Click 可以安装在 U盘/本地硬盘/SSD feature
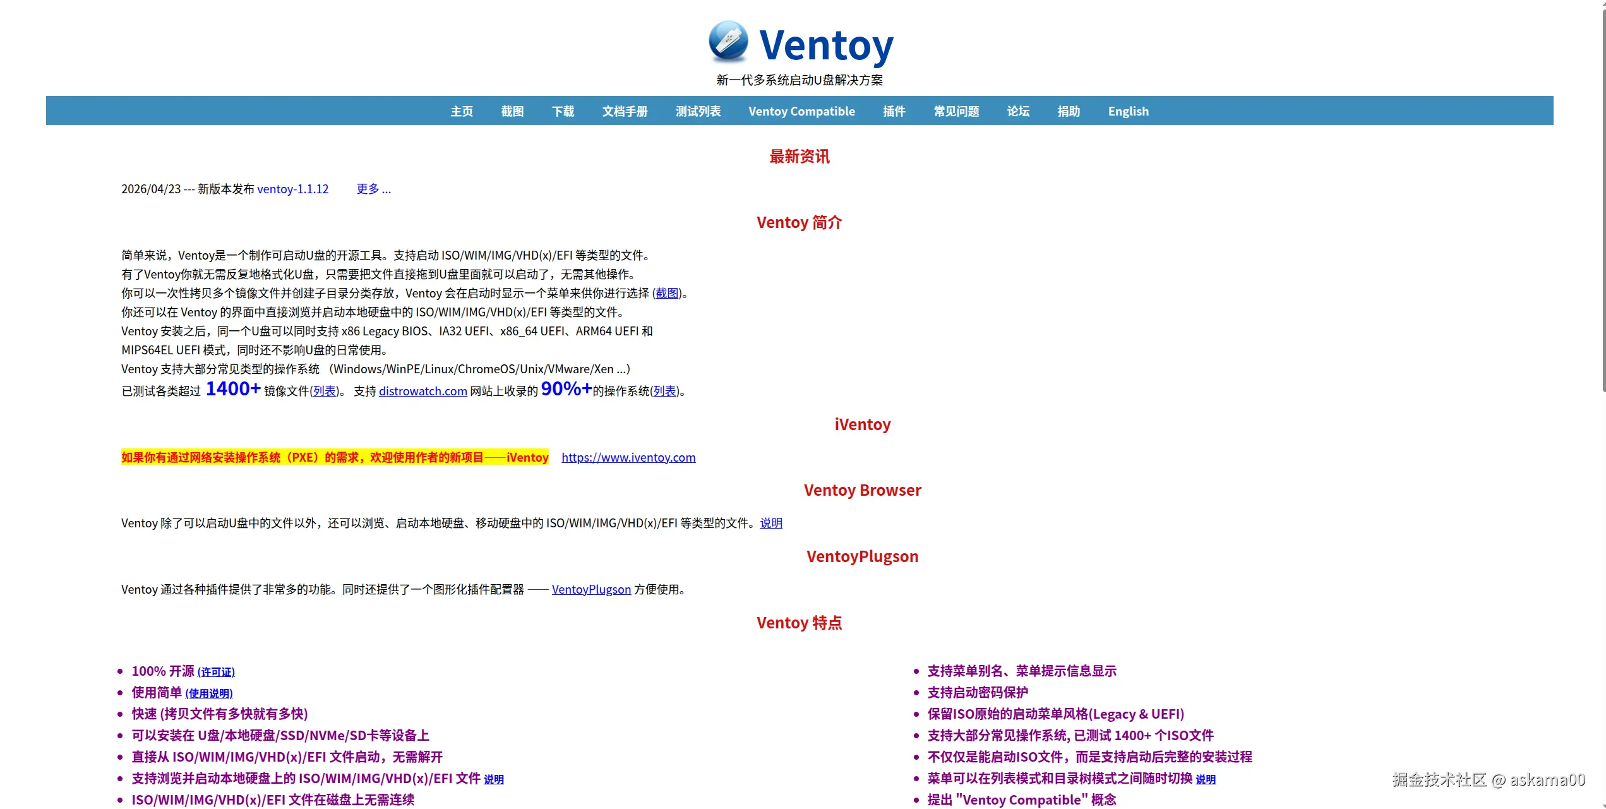The height and width of the screenshot is (809, 1606). (280, 735)
